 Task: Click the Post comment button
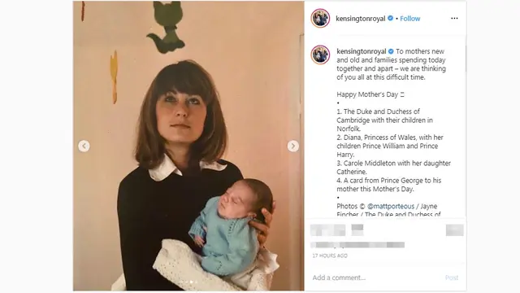click(x=452, y=278)
